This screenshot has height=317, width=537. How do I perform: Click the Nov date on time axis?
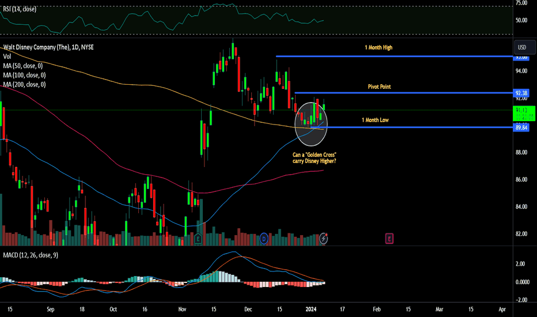[x=182, y=309]
